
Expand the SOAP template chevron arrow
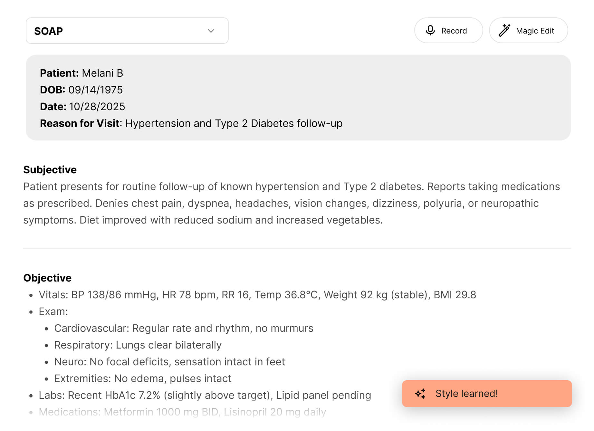[211, 31]
